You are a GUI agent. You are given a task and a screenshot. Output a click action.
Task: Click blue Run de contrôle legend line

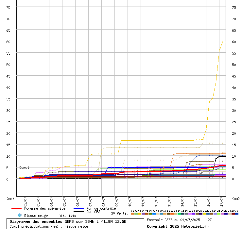(79, 208)
